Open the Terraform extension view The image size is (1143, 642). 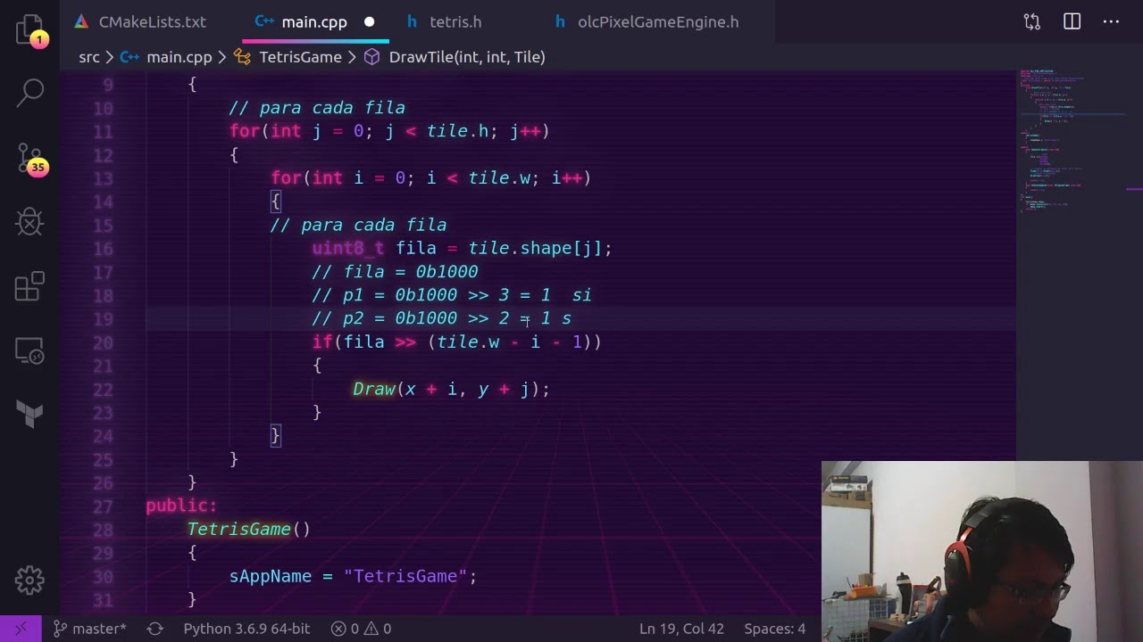29,415
